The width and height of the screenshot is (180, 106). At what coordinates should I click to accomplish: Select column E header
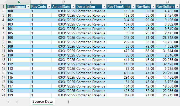(x=121, y=2)
